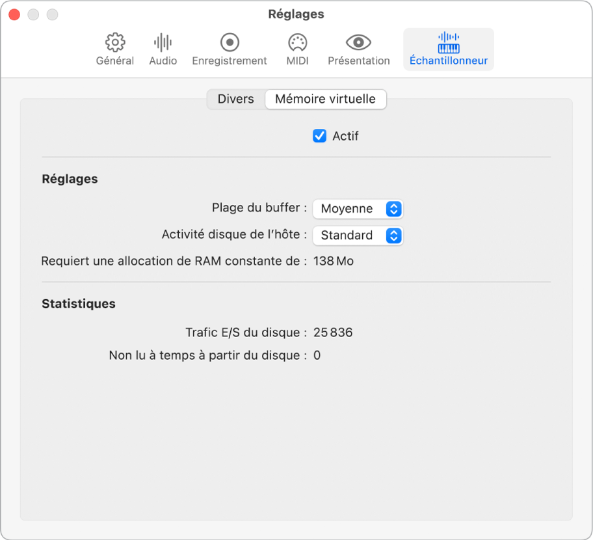The width and height of the screenshot is (593, 540).
Task: Open the Audio settings pane
Action: point(163,49)
